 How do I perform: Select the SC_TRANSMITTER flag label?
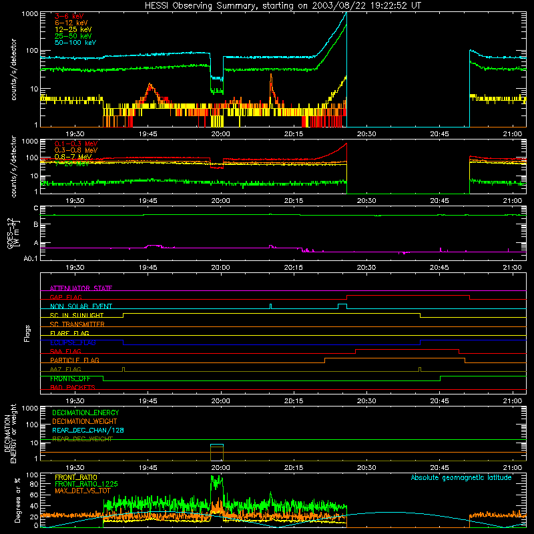pyautogui.click(x=77, y=324)
